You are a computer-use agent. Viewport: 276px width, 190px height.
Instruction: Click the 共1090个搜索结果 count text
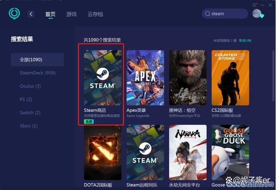point(102,40)
